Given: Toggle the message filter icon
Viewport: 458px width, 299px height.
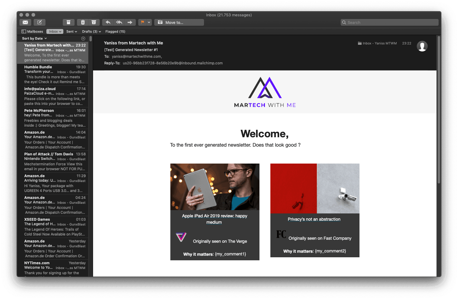Looking at the screenshot, I should (83, 38).
